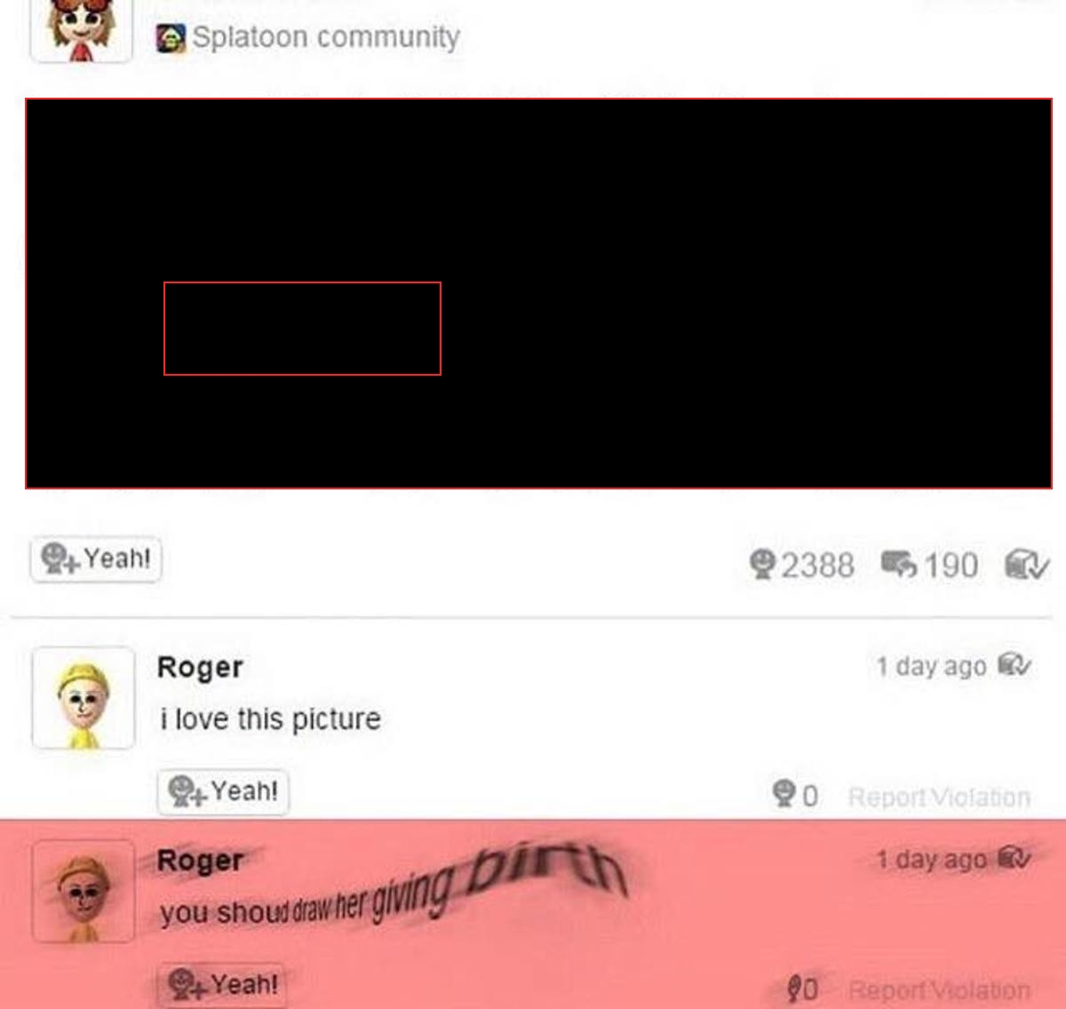The height and width of the screenshot is (1009, 1066).
Task: Yeah! the 'giving birth' comment
Action: 223,984
